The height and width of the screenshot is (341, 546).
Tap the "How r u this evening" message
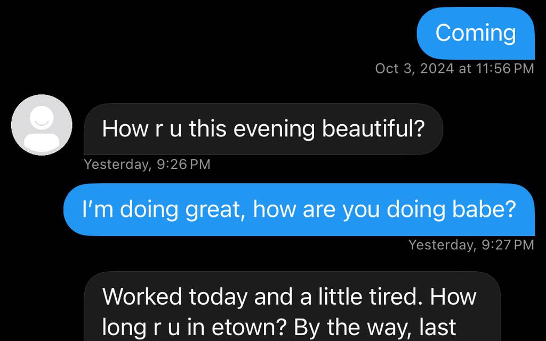coord(263,129)
